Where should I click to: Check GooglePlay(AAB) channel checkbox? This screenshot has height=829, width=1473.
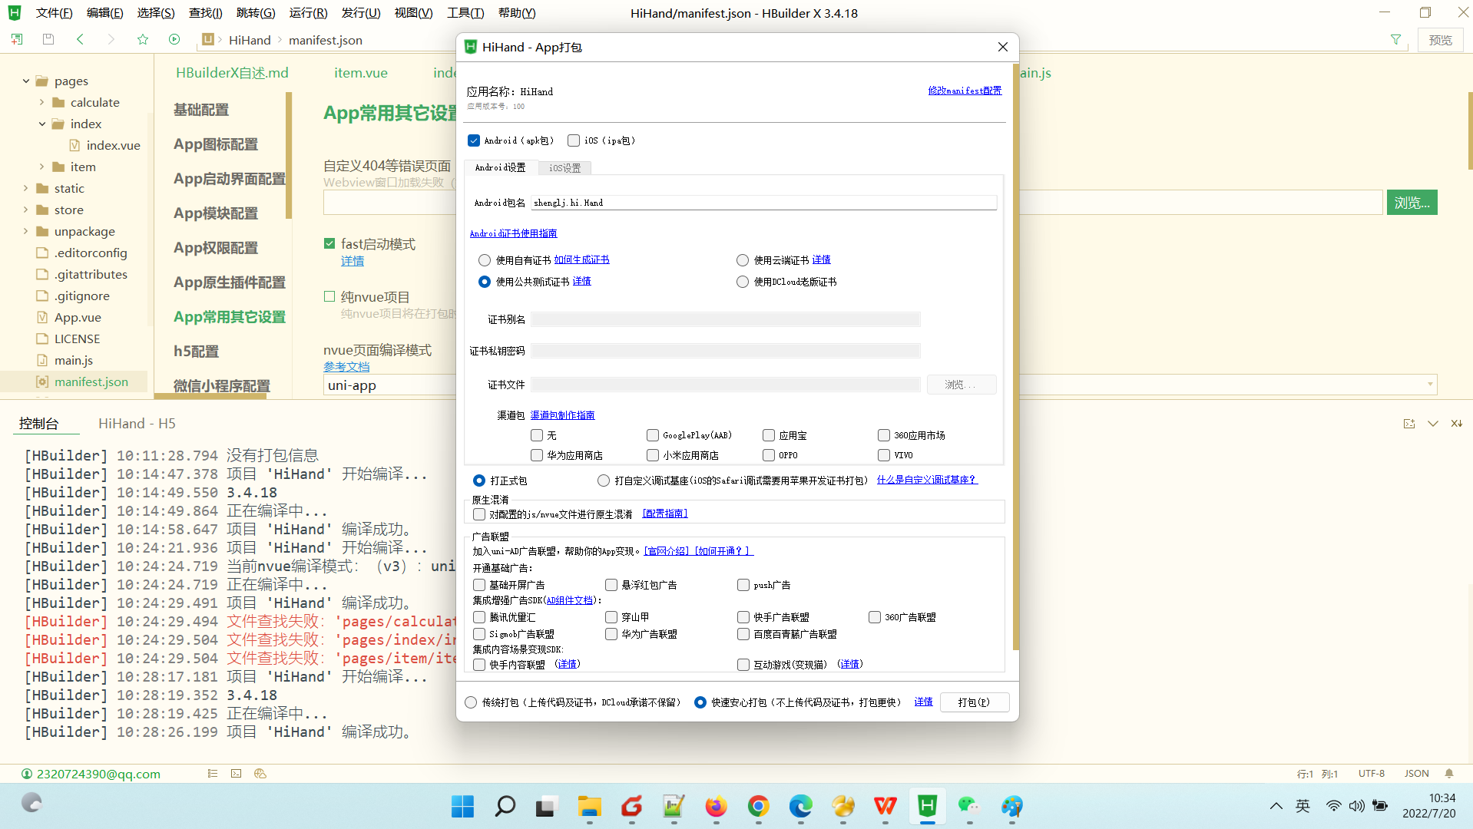(x=653, y=435)
